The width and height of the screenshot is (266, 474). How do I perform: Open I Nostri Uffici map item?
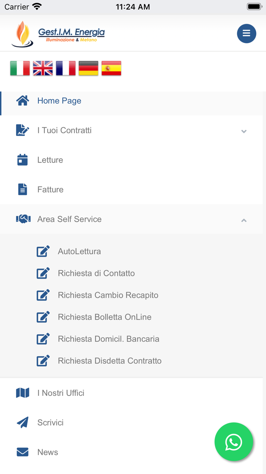coord(61,393)
